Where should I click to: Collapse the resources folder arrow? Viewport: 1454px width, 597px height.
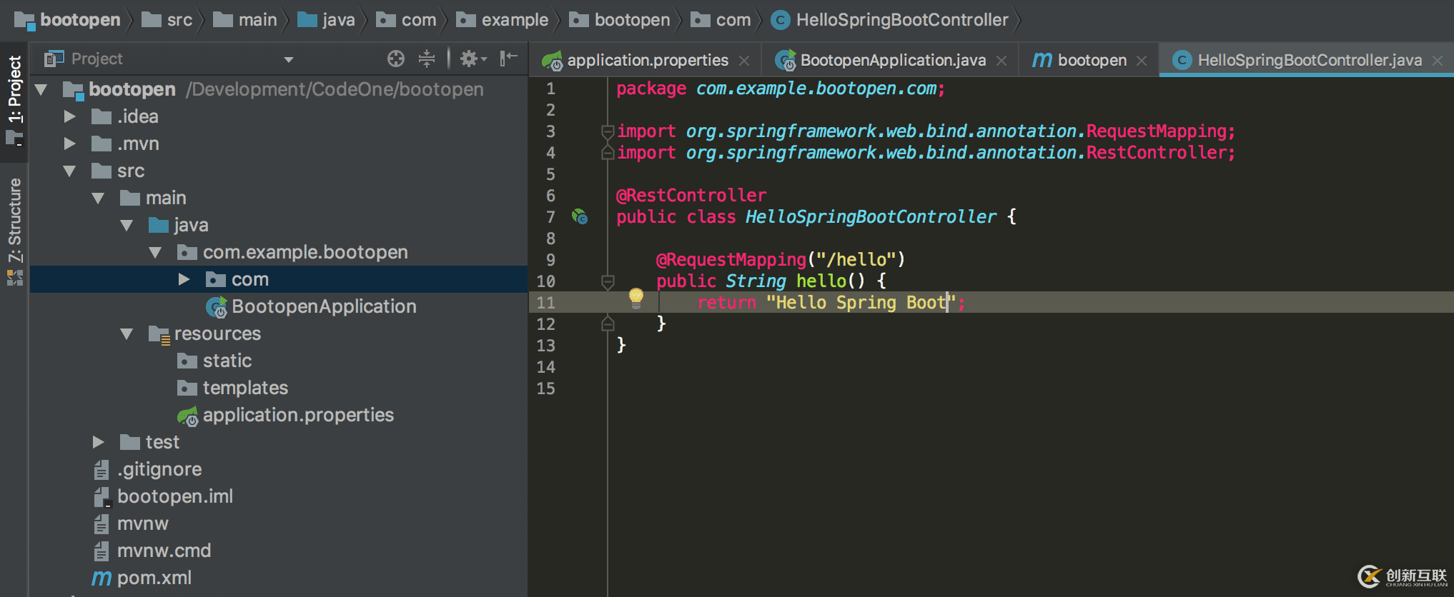tap(127, 333)
